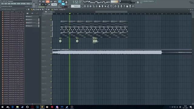
Task: Click the online news download icon
Action: [138, 2]
